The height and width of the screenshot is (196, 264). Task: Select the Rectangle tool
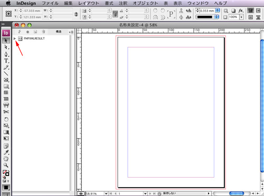click(x=6, y=86)
